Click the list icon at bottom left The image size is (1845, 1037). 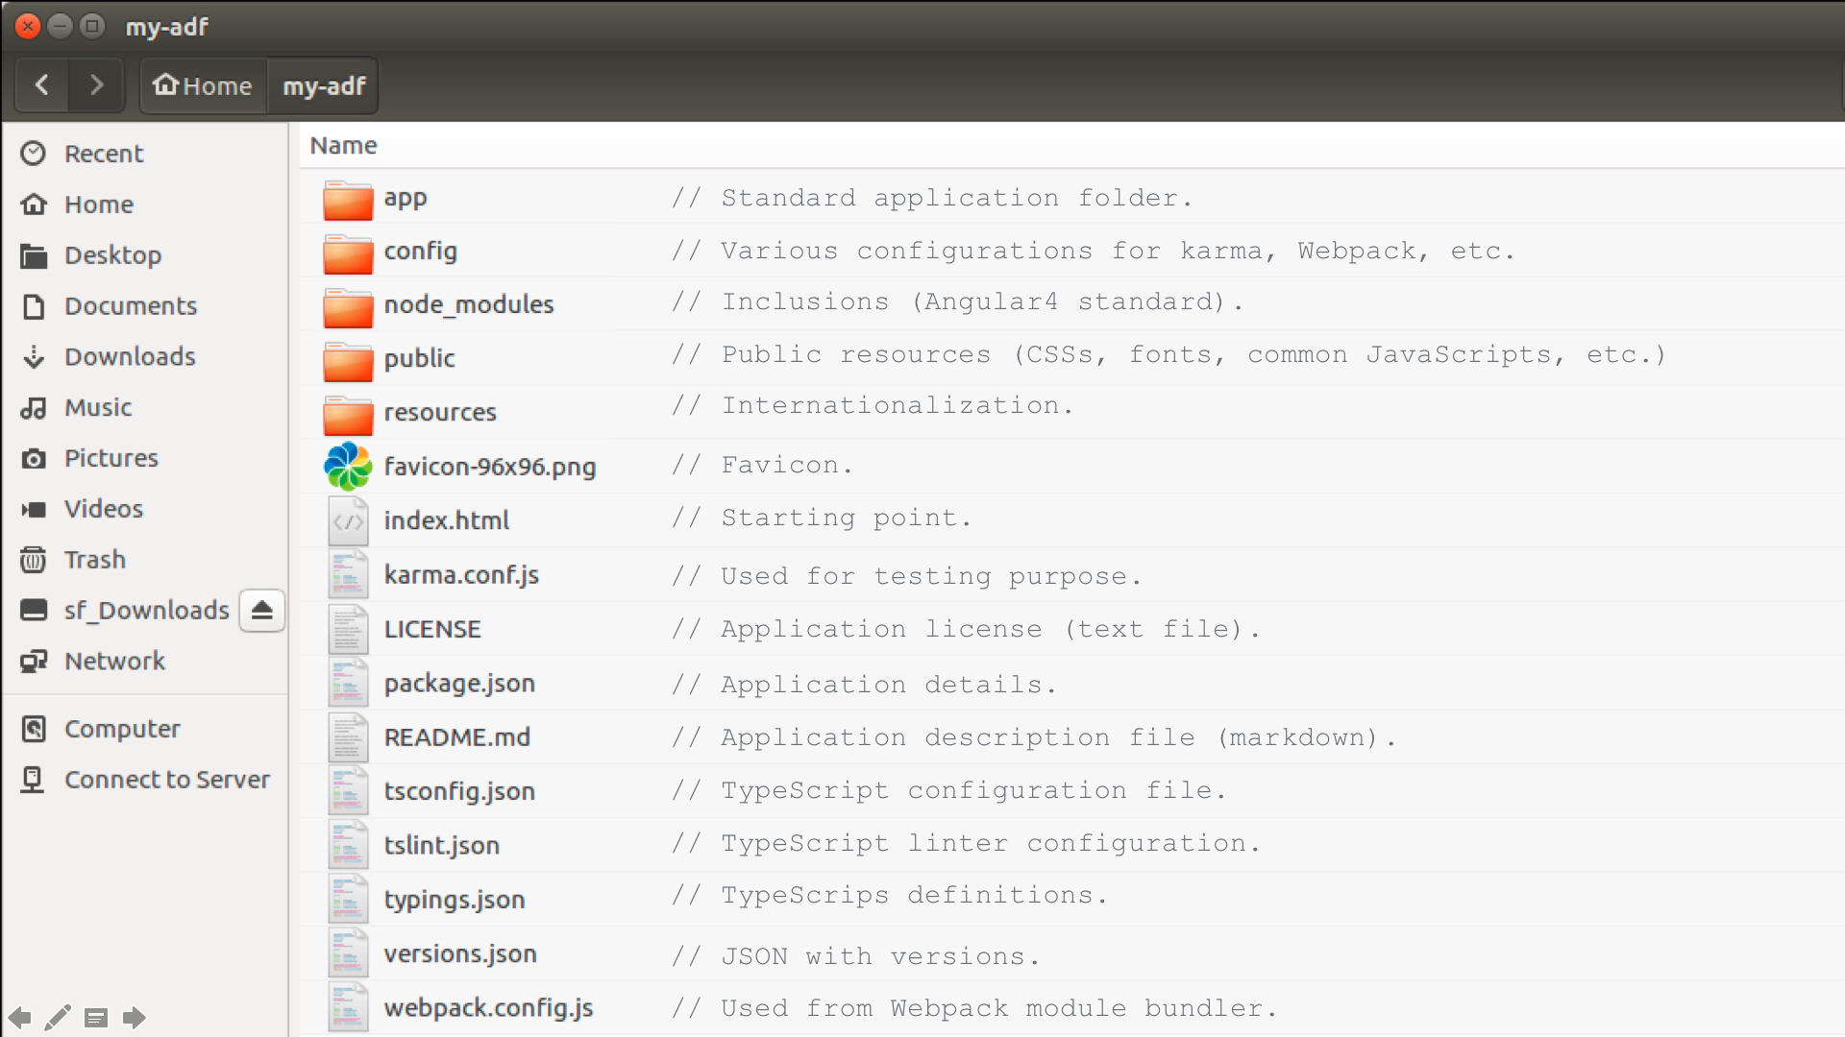(96, 1017)
